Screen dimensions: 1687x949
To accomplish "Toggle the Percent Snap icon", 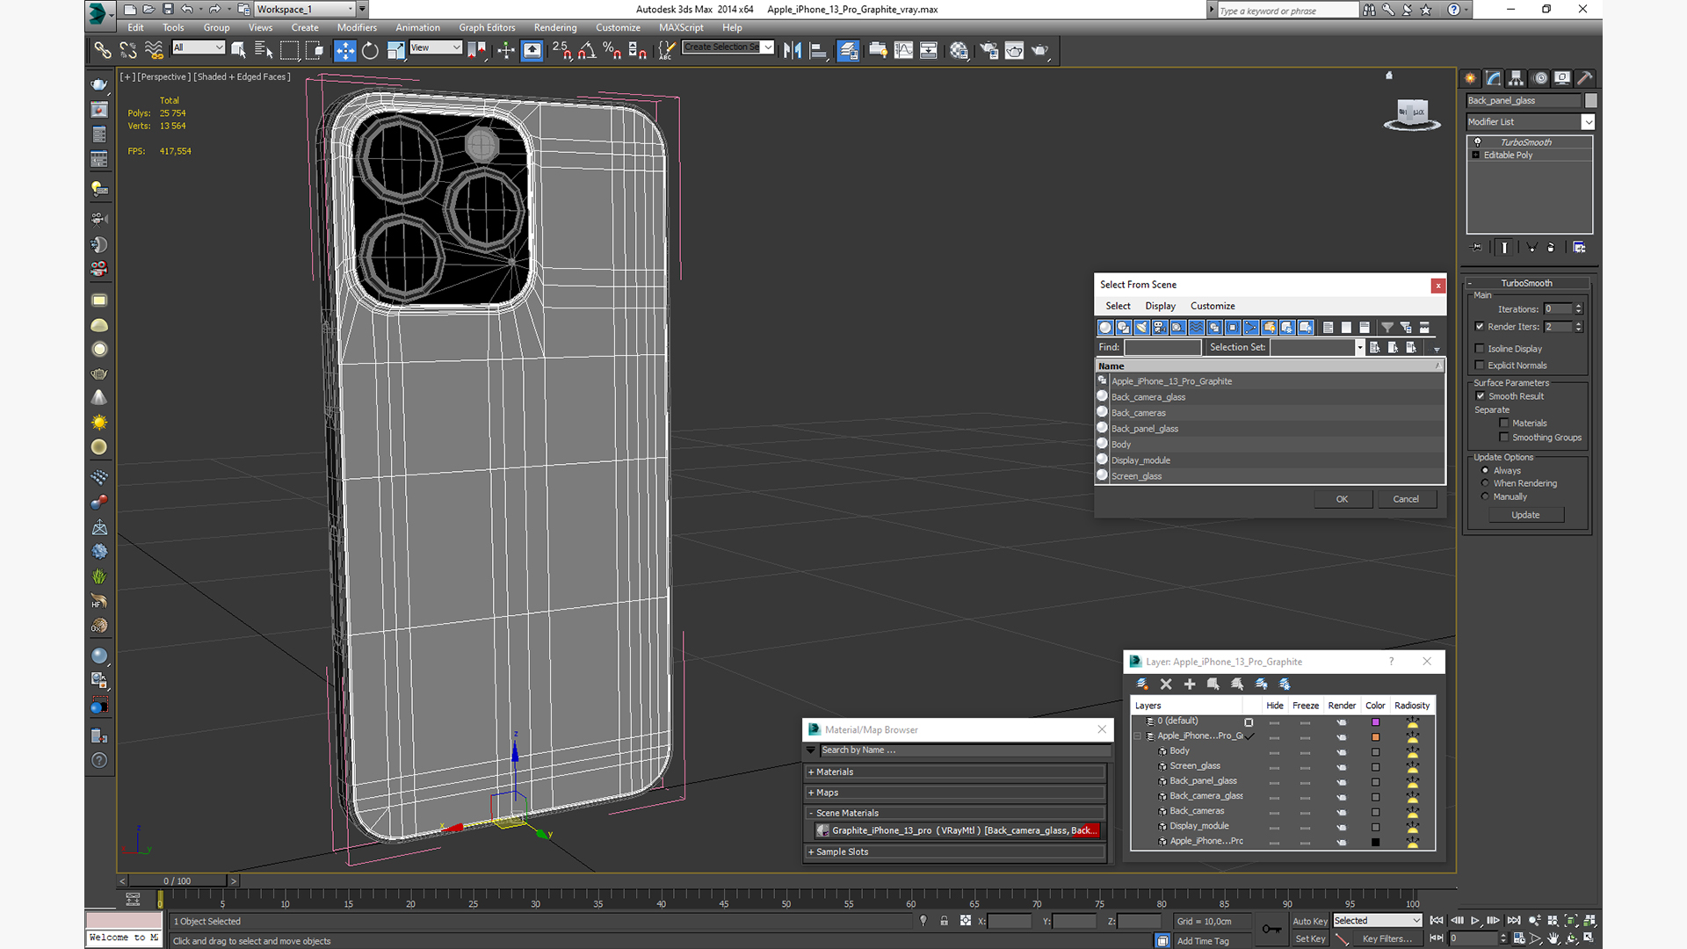I will point(612,51).
